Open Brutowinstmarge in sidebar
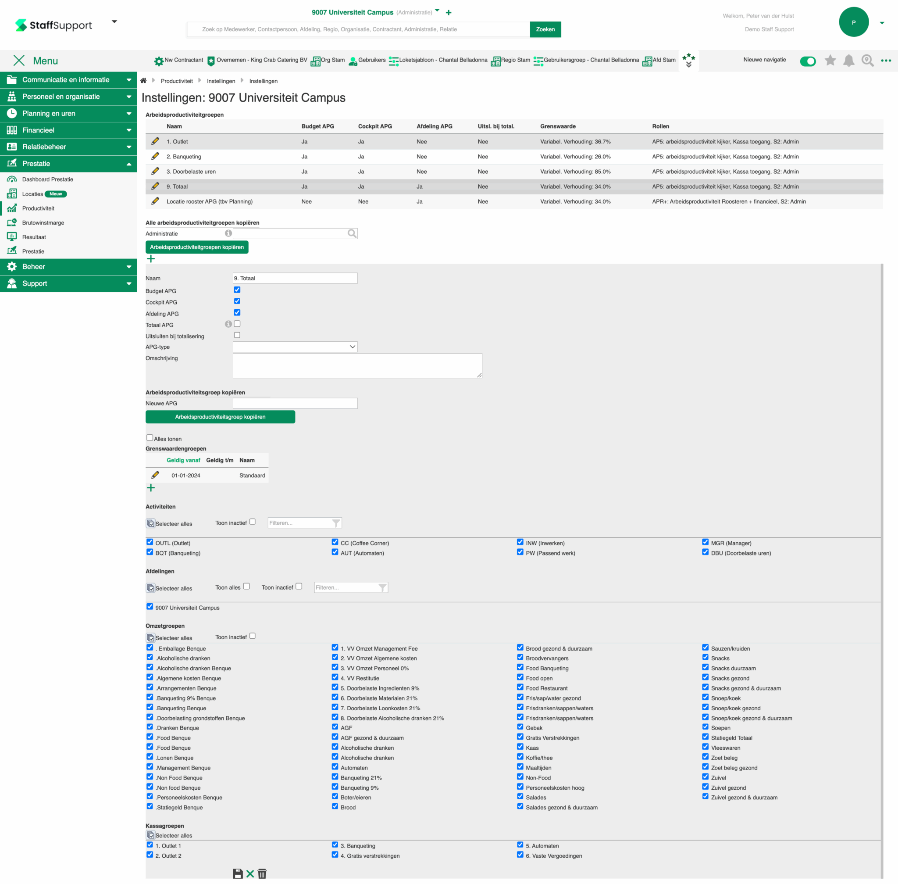898x884 pixels. click(43, 223)
